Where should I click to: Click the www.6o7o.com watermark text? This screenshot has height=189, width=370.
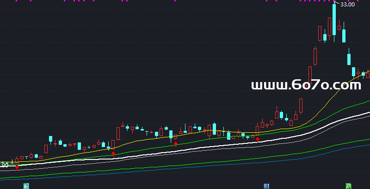(x=306, y=85)
